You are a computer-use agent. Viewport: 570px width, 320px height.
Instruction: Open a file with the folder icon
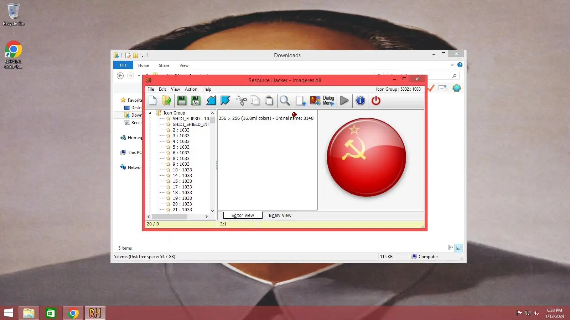[166, 101]
